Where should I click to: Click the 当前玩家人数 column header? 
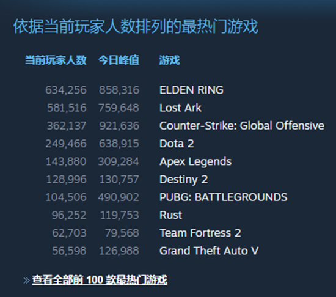point(56,60)
